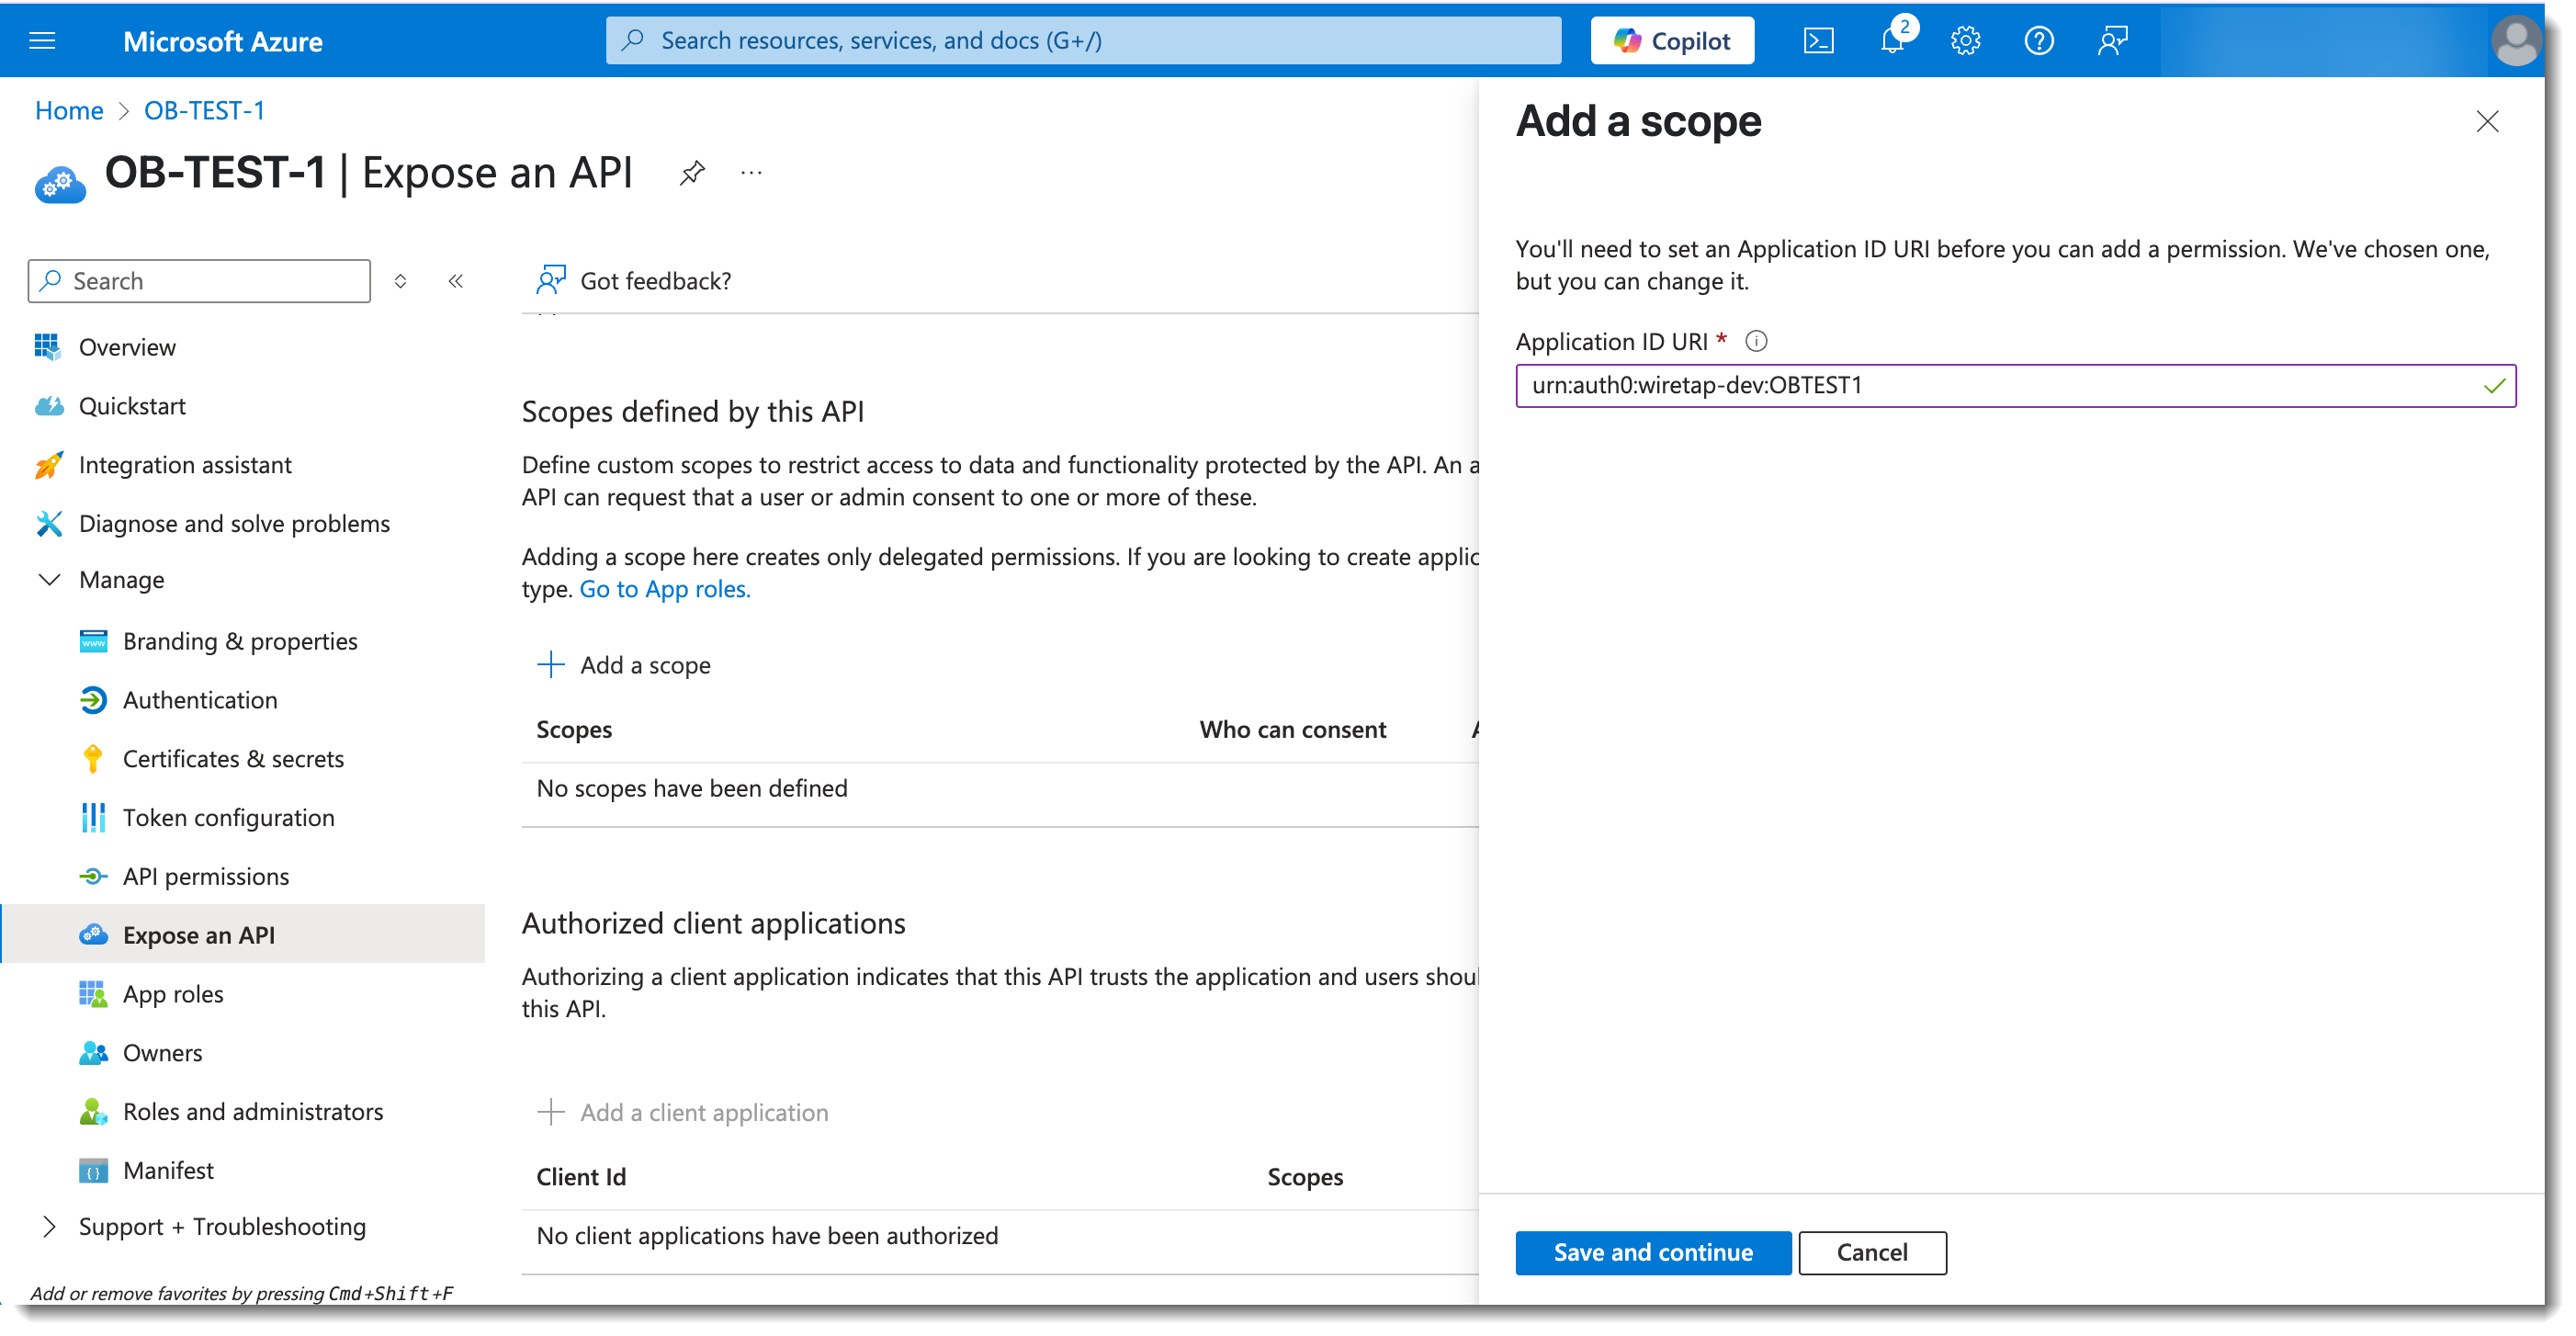2576x1336 pixels.
Task: Open more options ellipsis menu
Action: [751, 173]
